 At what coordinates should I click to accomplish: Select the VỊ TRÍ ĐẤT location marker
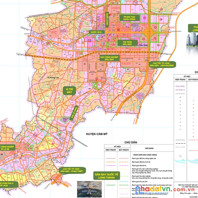(69, 91)
